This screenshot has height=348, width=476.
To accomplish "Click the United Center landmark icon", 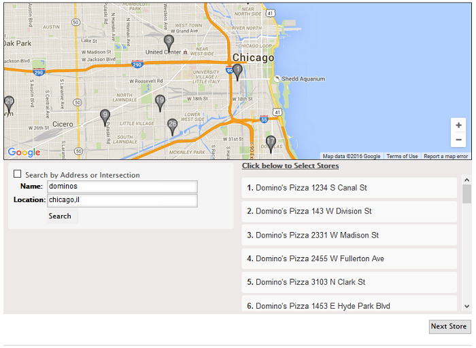I will click(185, 52).
